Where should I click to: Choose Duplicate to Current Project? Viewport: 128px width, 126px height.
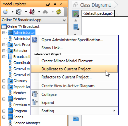coord(74,69)
